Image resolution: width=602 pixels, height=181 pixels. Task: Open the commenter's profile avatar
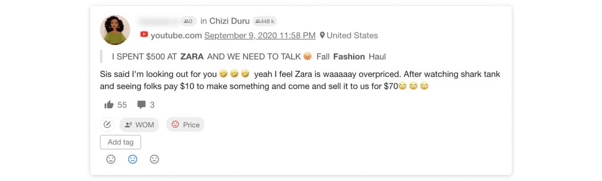115,30
